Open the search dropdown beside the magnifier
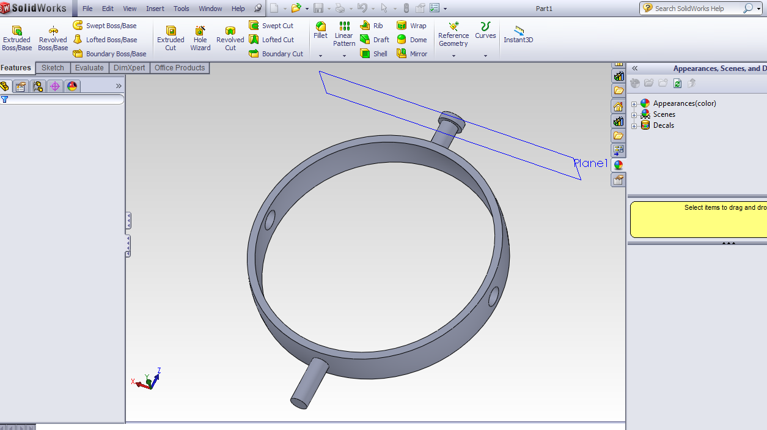This screenshot has width=767, height=430. (x=757, y=9)
